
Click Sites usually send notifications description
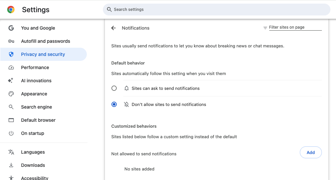(x=198, y=46)
